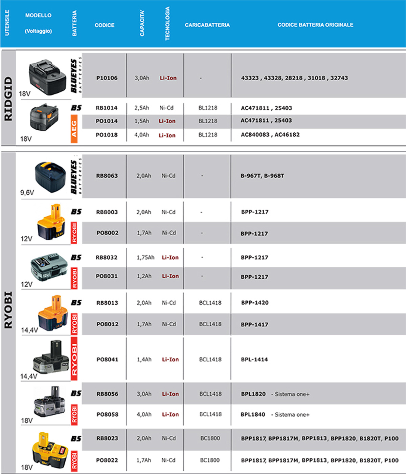
Task: Select code PO8002
Action: coord(108,233)
